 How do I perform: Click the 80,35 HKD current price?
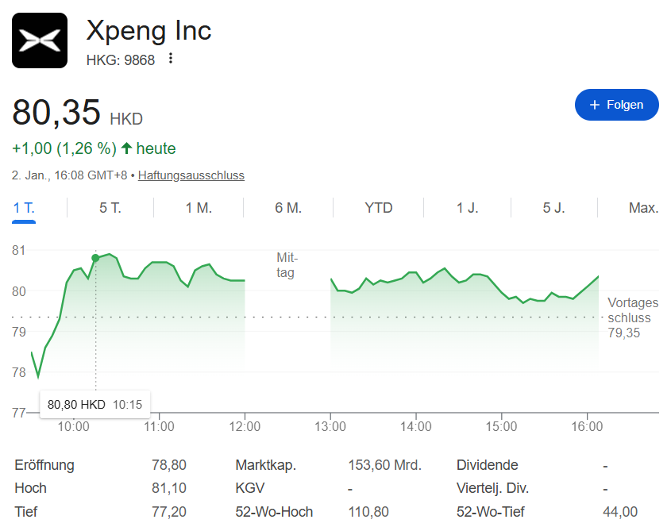tap(56, 113)
